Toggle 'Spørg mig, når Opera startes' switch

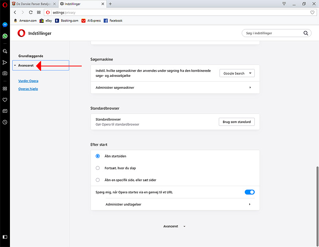(249, 192)
